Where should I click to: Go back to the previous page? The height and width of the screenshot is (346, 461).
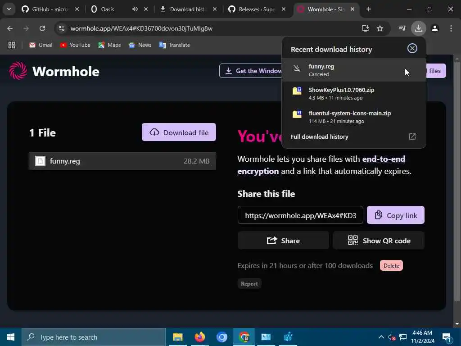[10, 28]
